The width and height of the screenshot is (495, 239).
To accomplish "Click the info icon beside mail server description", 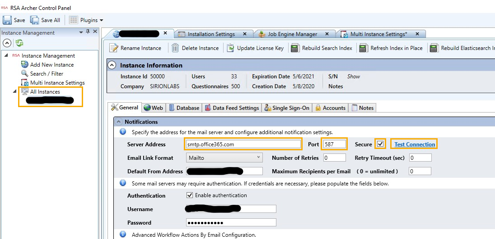I will pos(123,132).
